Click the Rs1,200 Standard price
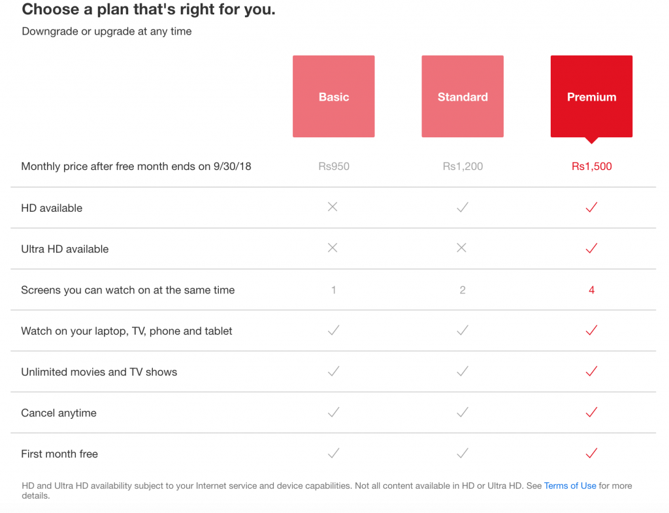 click(463, 166)
